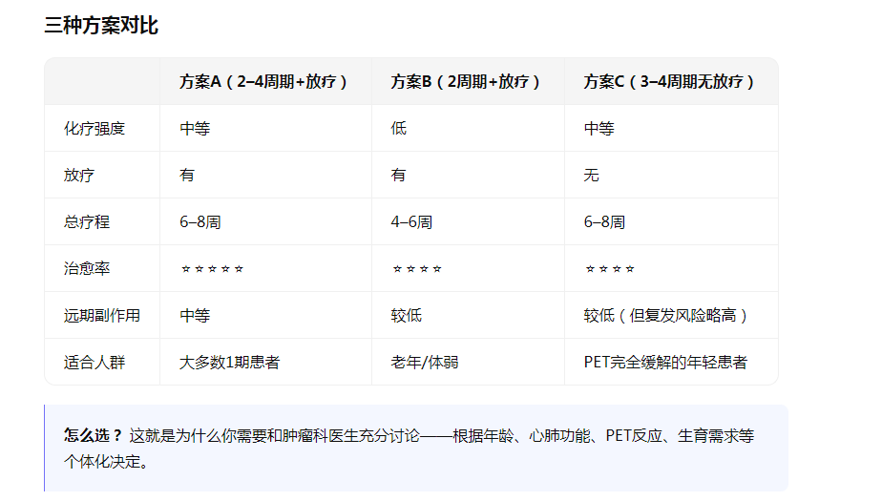Click the row label 总疗程
882x501 pixels.
87,221
